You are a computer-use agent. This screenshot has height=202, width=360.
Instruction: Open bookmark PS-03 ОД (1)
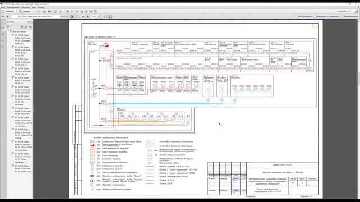(x=22, y=62)
